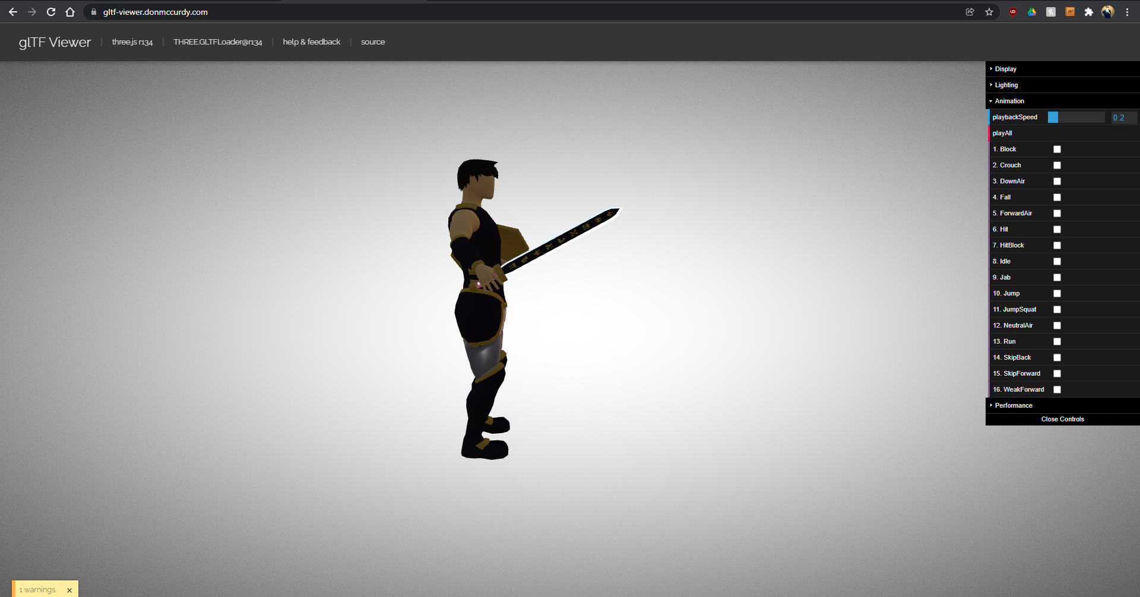Check the Run animation checkbox
This screenshot has width=1140, height=597.
click(x=1057, y=341)
